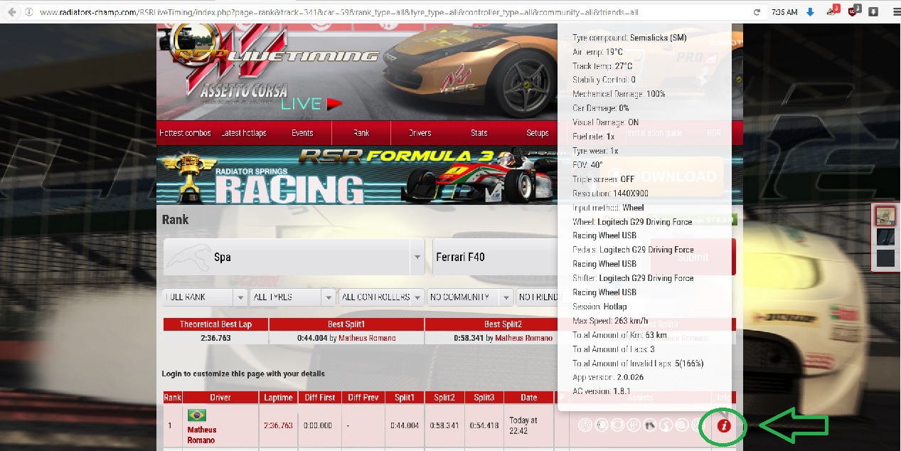Viewport: 901px width, 451px height.
Task: Click the Driver column header
Action: [x=220, y=397]
